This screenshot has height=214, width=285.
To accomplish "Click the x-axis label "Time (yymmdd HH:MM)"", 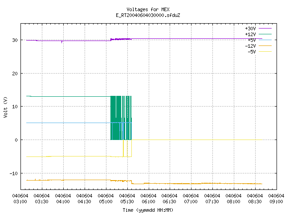I will tap(148, 210).
